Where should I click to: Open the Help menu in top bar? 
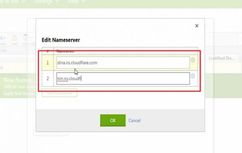point(76,1)
